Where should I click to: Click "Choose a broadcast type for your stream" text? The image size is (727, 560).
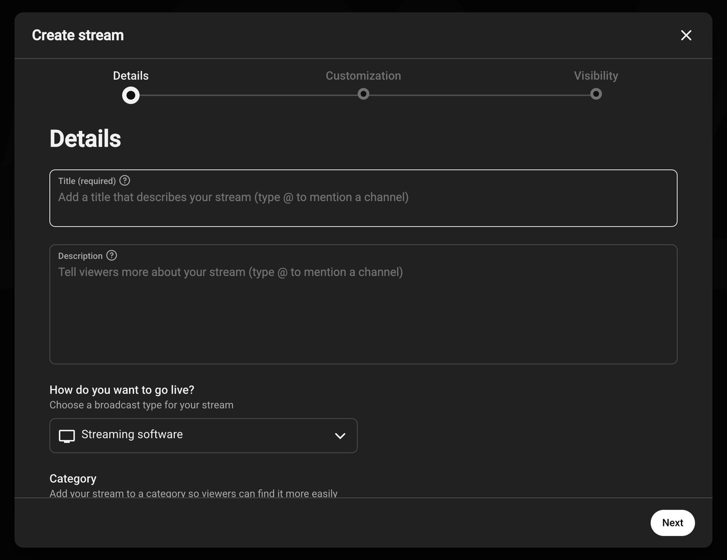[141, 405]
